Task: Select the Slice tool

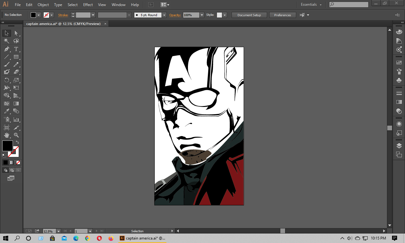Action: pyautogui.click(x=16, y=128)
